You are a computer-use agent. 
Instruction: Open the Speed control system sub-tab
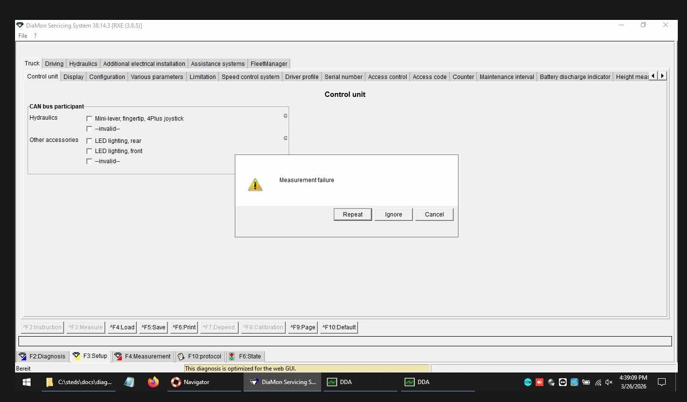point(250,77)
